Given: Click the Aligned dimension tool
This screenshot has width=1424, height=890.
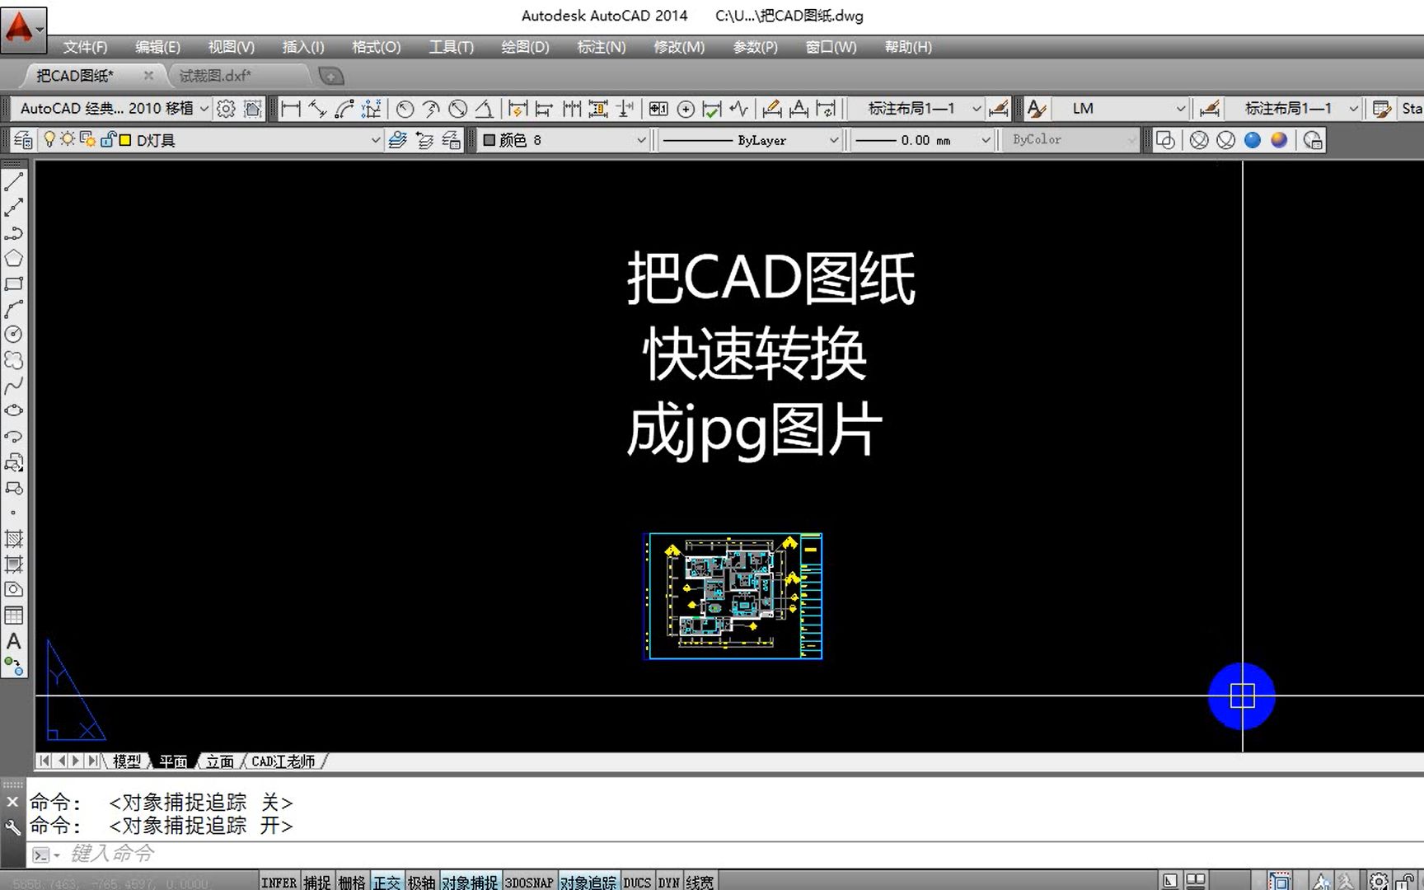Looking at the screenshot, I should pyautogui.click(x=318, y=109).
